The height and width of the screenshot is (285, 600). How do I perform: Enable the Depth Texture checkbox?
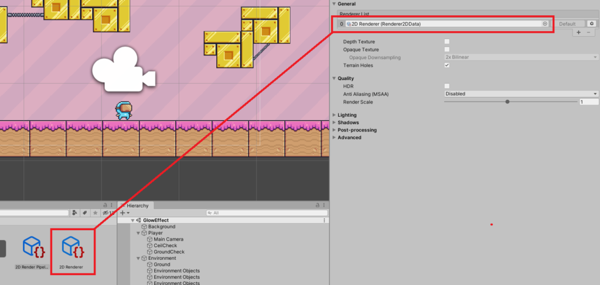[x=447, y=41]
